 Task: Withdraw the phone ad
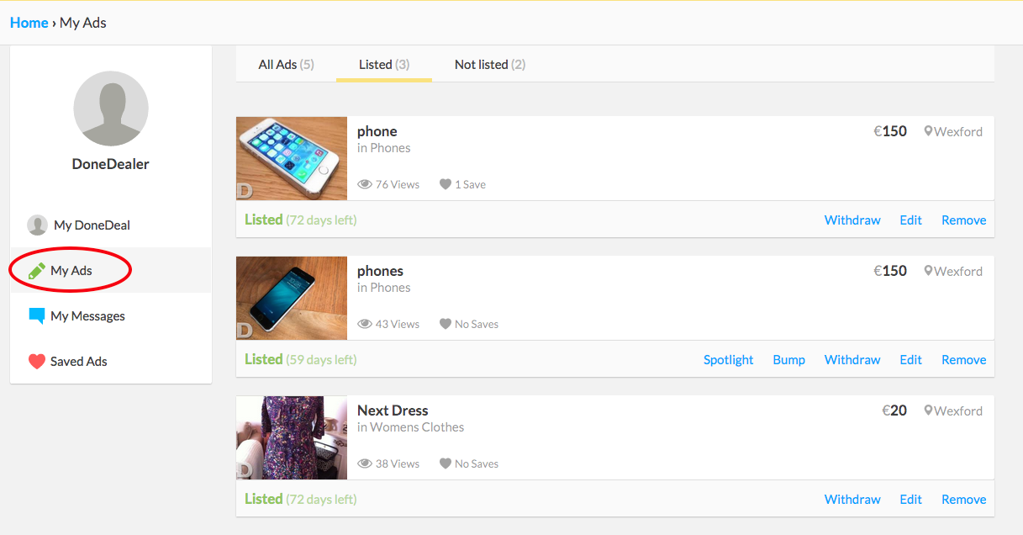click(x=852, y=220)
